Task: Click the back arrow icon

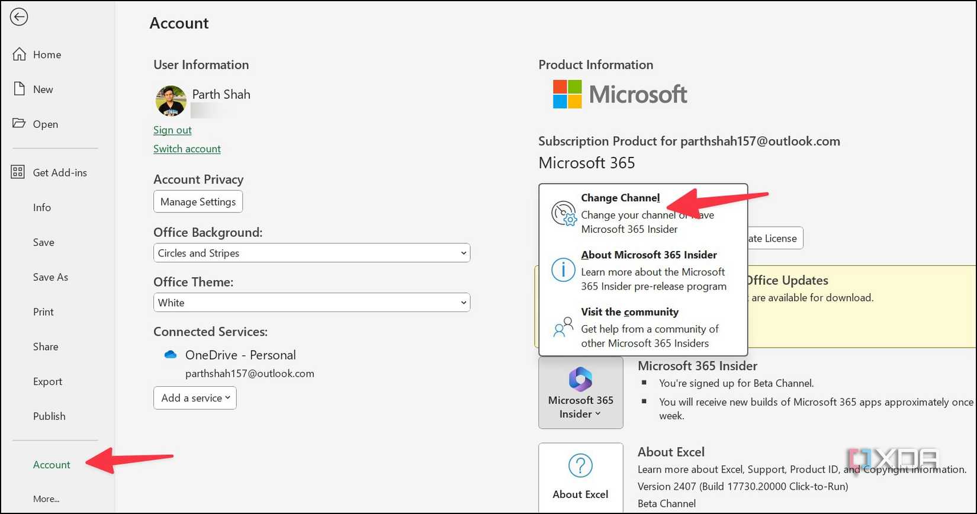Action: [19, 17]
